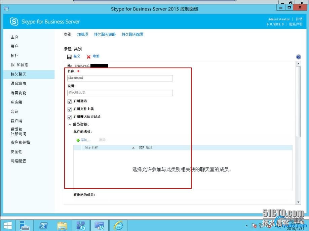Open 会议 in the sidebar
Screen dimensions: 309x231
[14, 111]
